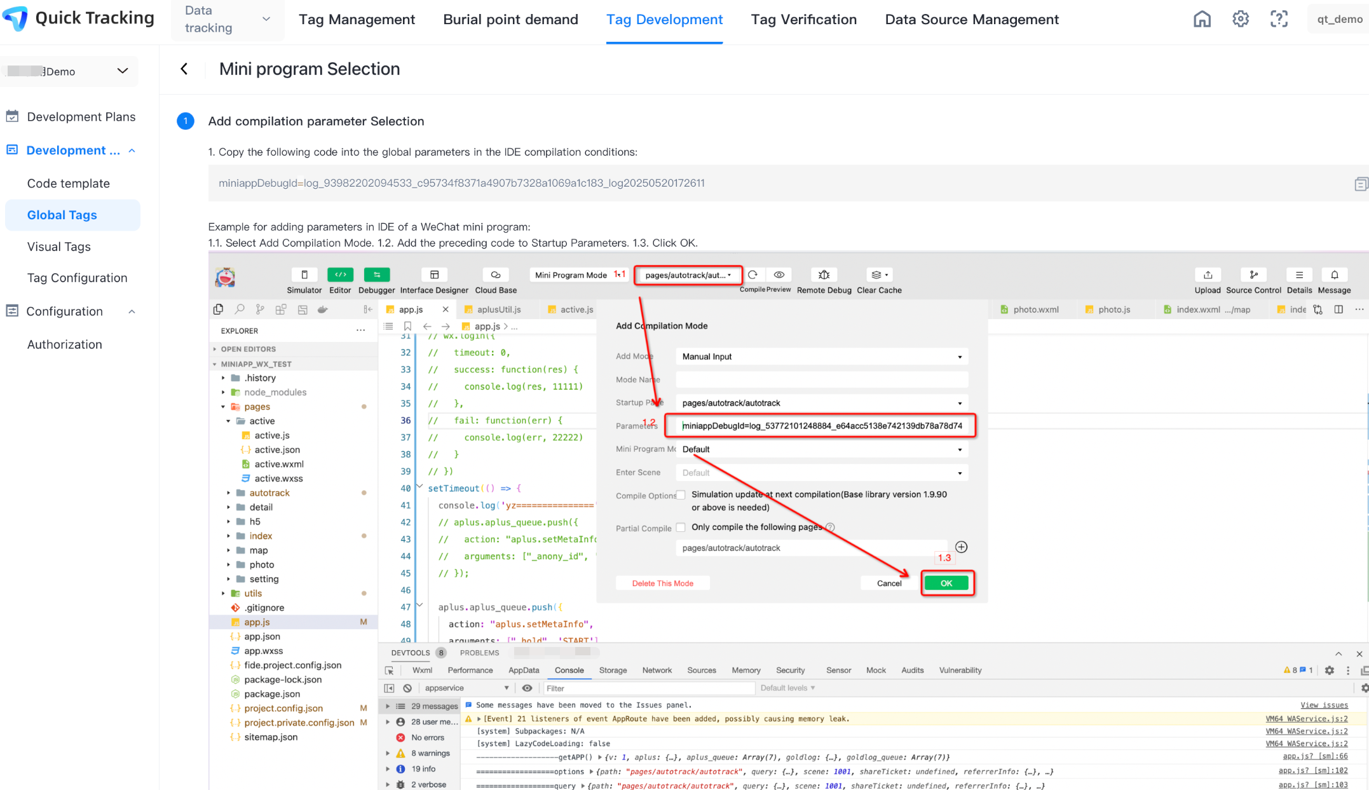
Task: Click the Configuration section icon
Action: click(x=12, y=311)
